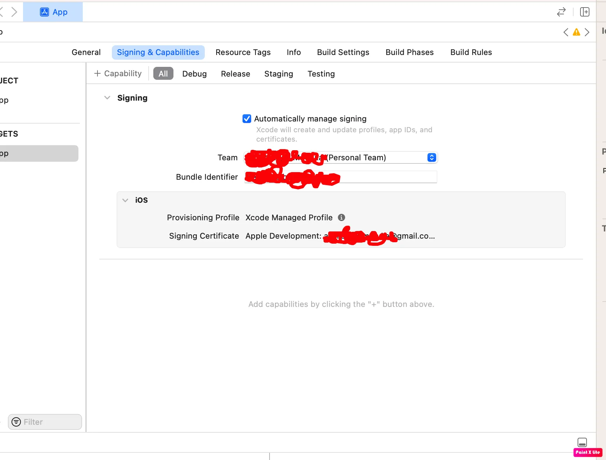Jump to the previous issue
This screenshot has height=460, width=606.
click(566, 32)
